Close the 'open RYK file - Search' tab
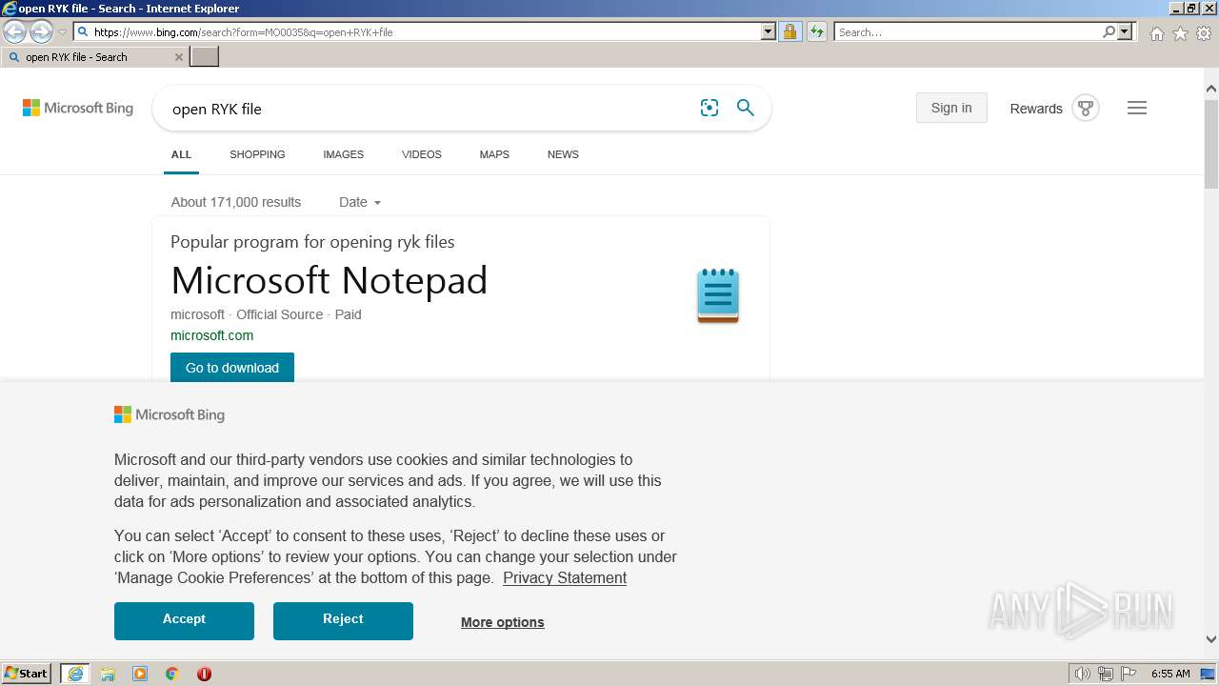This screenshot has width=1219, height=686. click(x=178, y=57)
